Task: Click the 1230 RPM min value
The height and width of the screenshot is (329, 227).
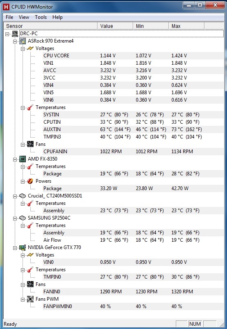Action: tap(146, 292)
